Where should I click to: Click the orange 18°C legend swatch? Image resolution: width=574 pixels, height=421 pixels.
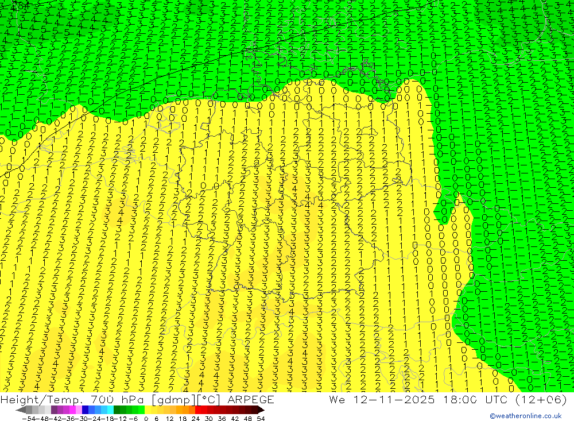pos(185,410)
